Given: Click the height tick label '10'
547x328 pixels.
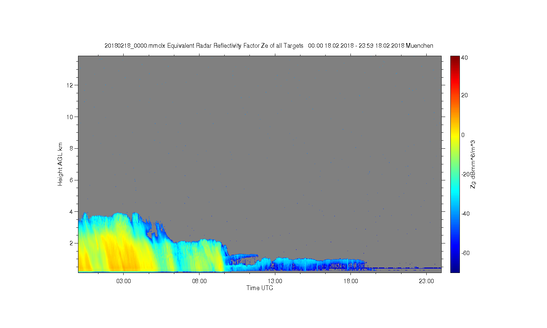Looking at the screenshot, I should (x=70, y=117).
